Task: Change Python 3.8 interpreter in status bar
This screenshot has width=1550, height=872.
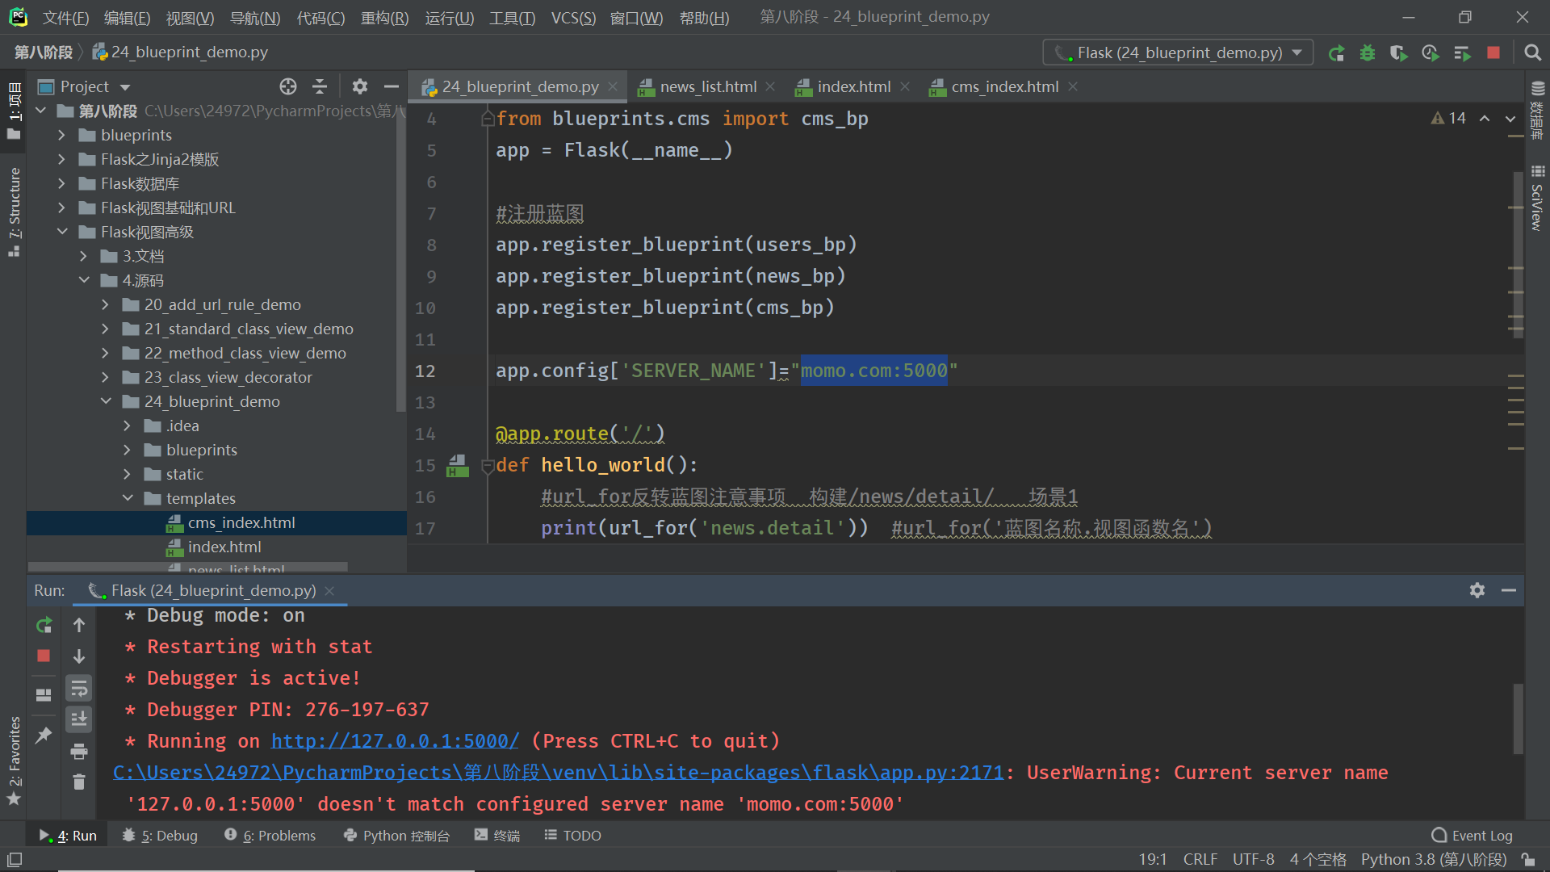Action: point(1434,860)
